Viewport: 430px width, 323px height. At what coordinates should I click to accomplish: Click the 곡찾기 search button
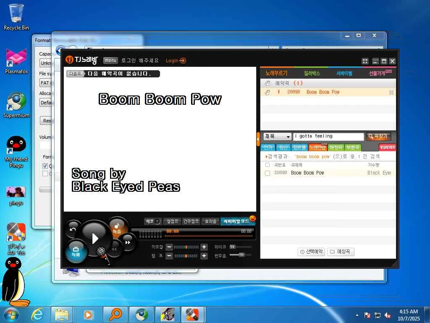tap(378, 137)
